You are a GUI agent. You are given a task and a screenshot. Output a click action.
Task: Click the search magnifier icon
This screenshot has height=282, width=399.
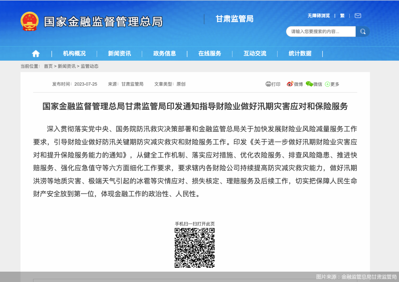(x=362, y=31)
